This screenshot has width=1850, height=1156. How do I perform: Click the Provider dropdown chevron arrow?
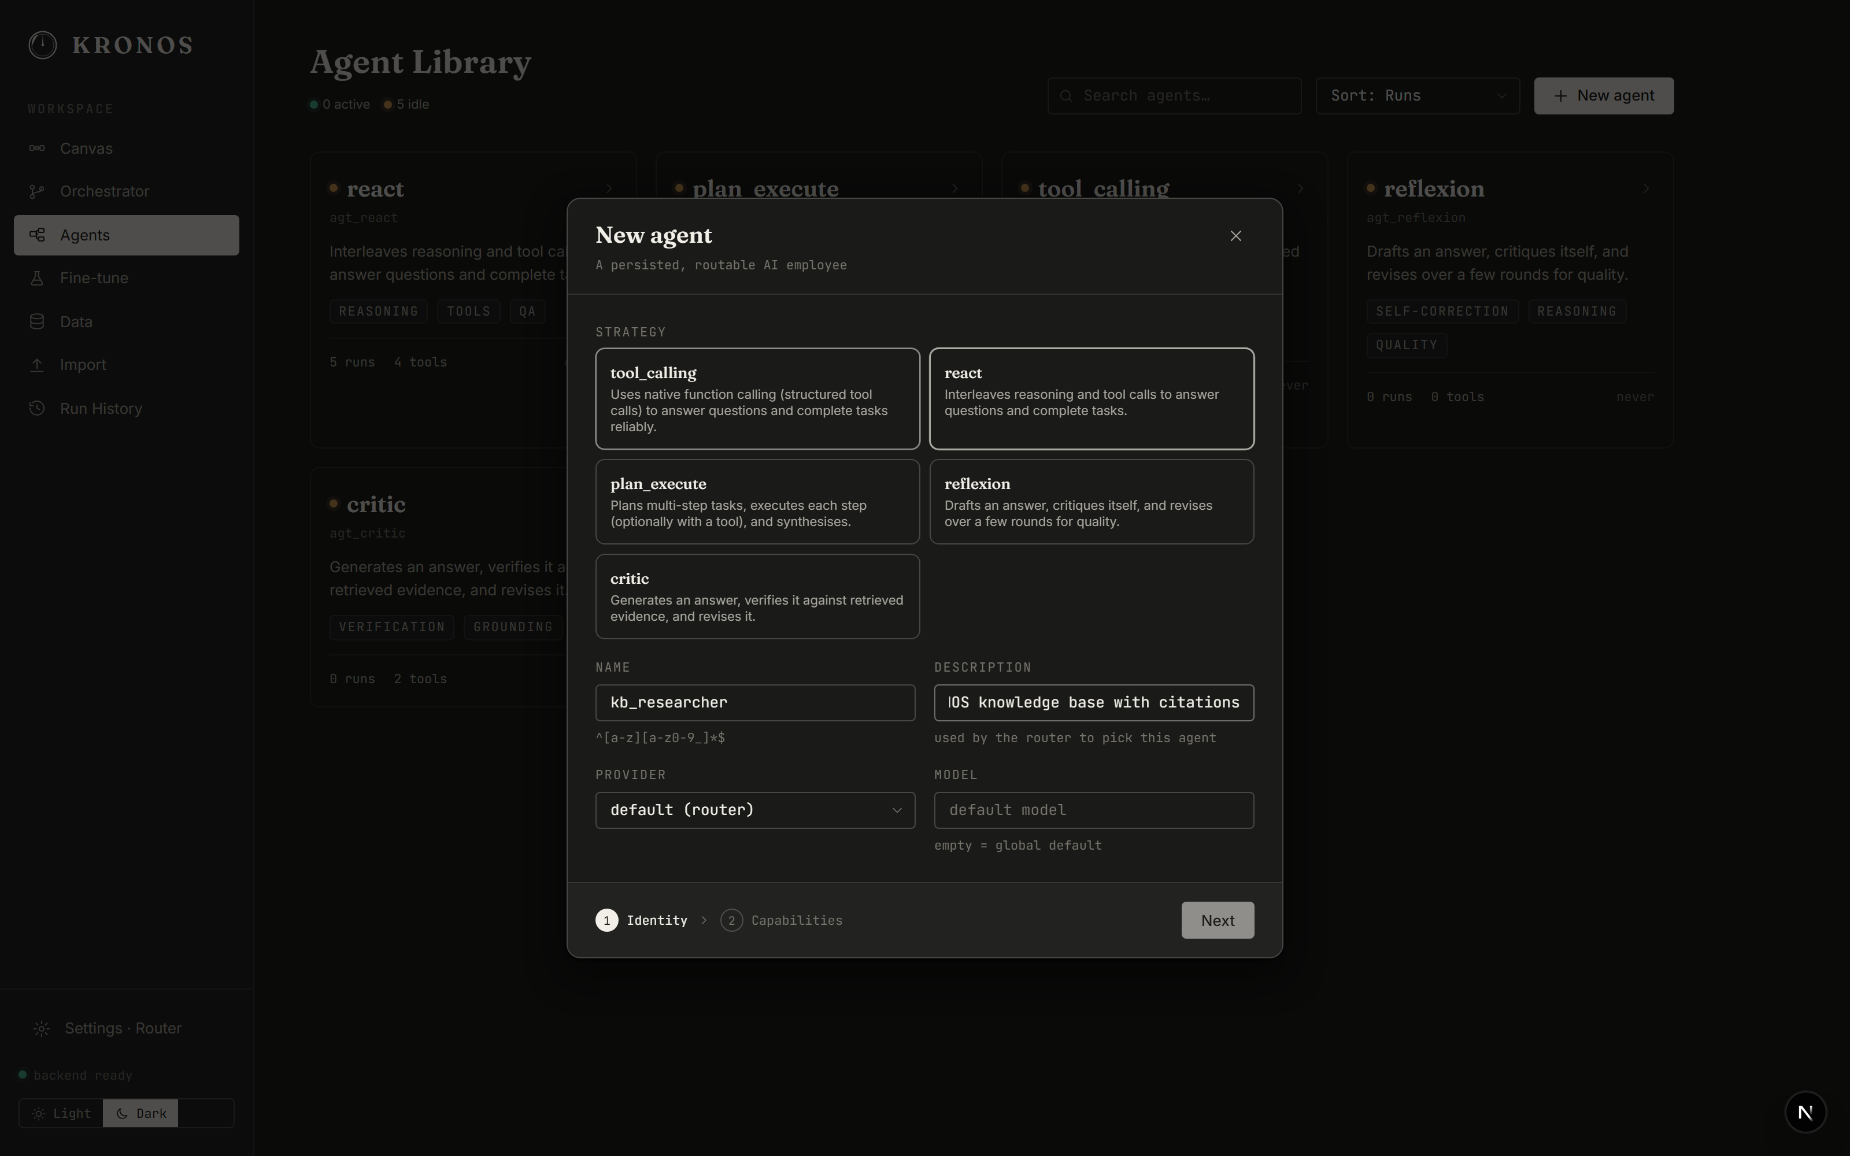[x=897, y=810]
